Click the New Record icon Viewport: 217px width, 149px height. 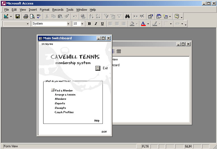tap(136, 16)
